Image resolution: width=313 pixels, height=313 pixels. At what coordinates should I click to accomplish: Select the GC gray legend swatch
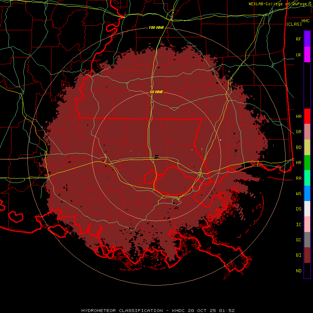307,240
